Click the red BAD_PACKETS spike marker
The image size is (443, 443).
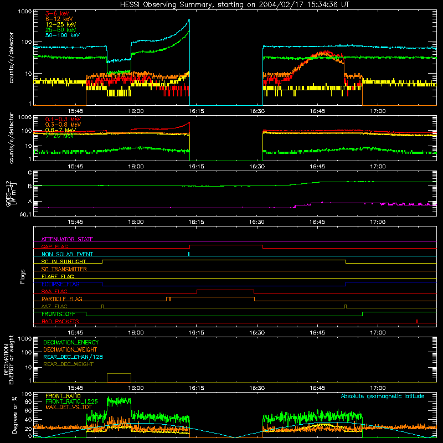click(x=417, y=321)
